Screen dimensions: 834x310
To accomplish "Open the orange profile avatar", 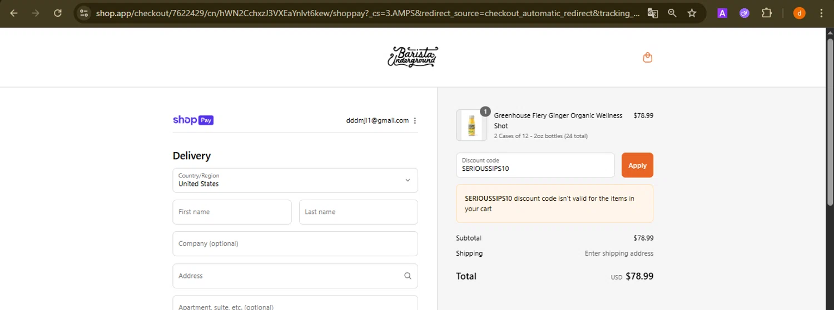I will 799,13.
